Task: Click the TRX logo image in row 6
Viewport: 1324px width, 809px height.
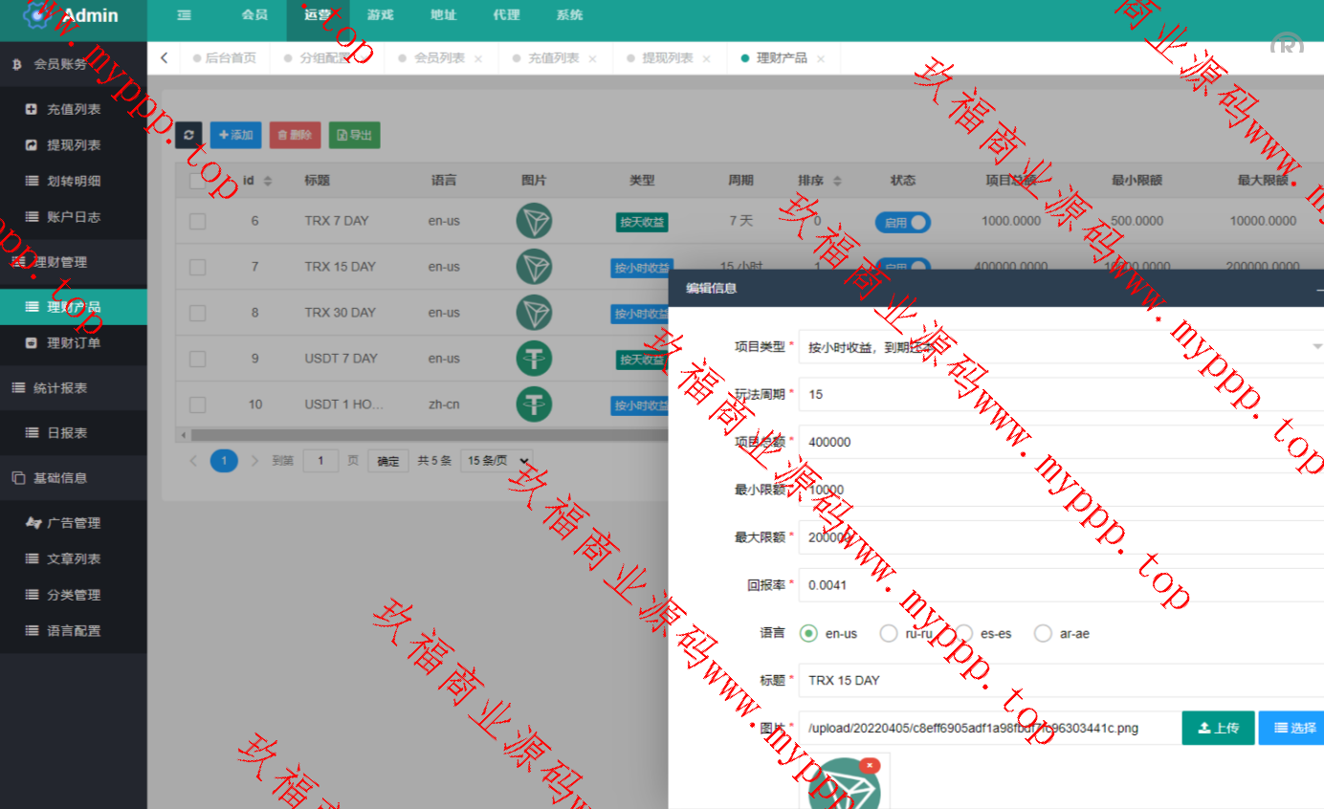Action: click(534, 221)
